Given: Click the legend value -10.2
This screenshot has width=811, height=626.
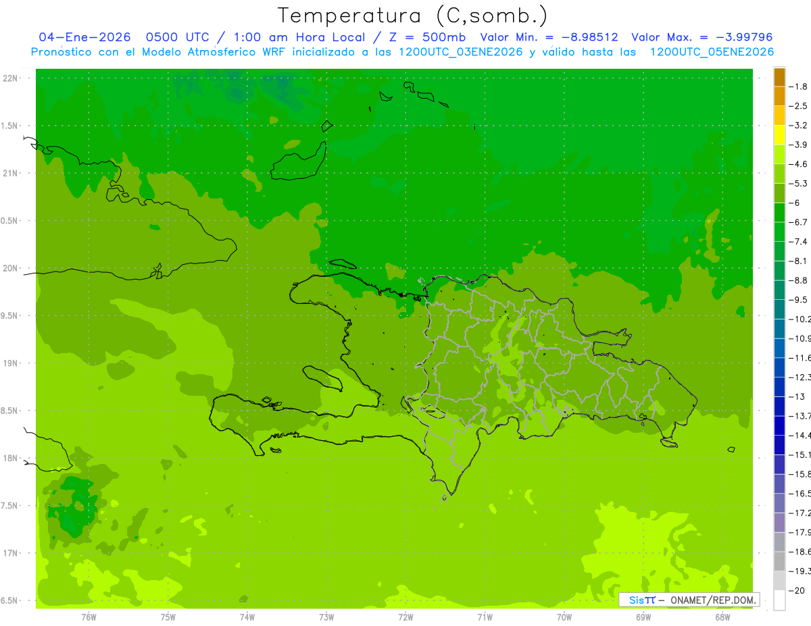Looking at the screenshot, I should (800, 319).
